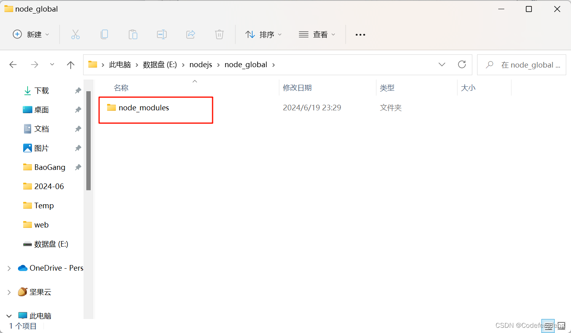Click the Delete trash bin icon

(x=219, y=34)
